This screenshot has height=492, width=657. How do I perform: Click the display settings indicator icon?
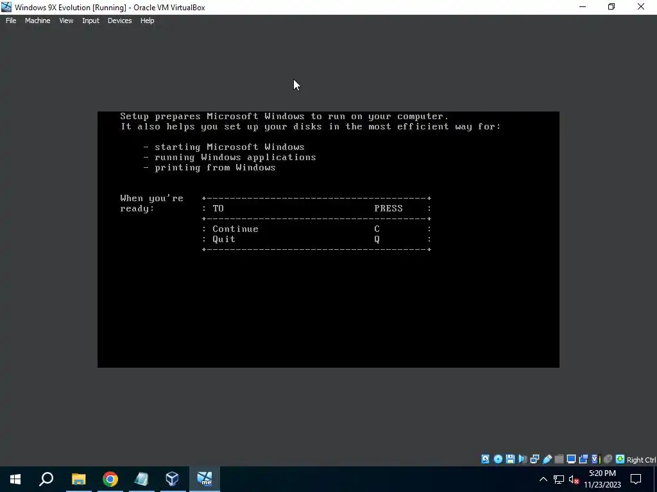pyautogui.click(x=571, y=459)
